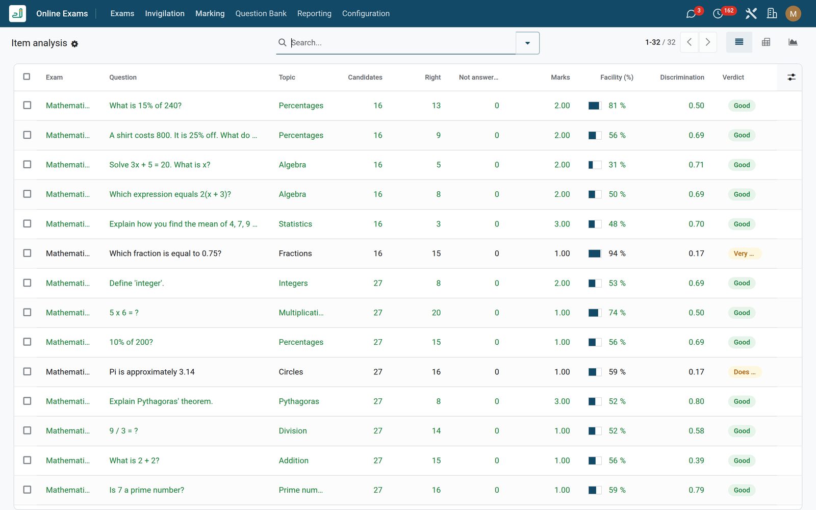Open the conversations notification icon
The width and height of the screenshot is (816, 510).
(x=691, y=14)
